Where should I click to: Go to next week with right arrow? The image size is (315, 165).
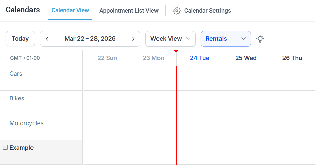coord(133,39)
